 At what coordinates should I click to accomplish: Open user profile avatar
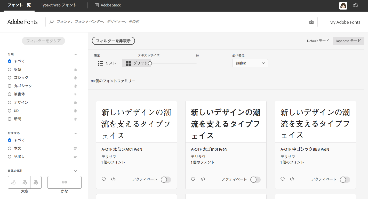pos(343,5)
